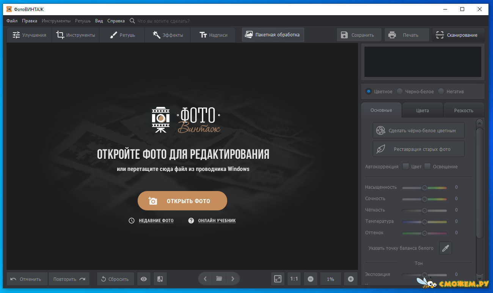This screenshot has height=293, width=493.
Task: Click the Печать printer button
Action: pos(407,35)
